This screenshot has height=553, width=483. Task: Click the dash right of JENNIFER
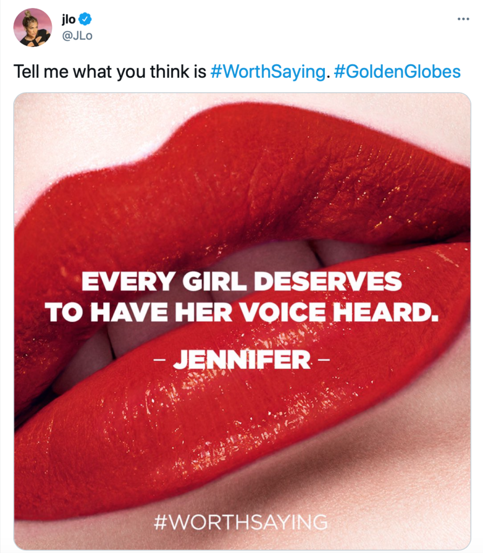(324, 360)
